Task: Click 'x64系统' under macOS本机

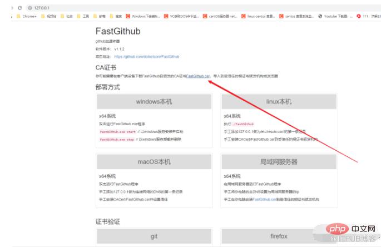Action: click(x=107, y=176)
